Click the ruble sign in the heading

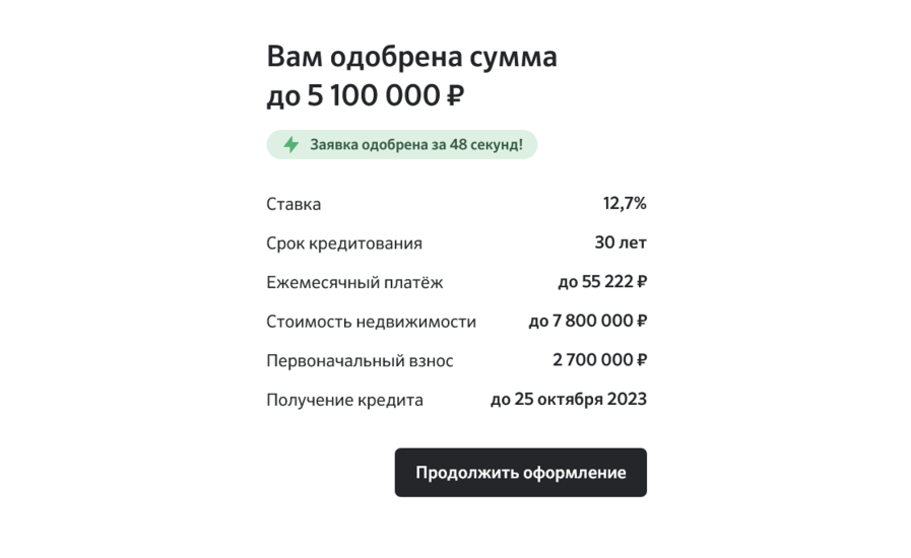coord(454,95)
